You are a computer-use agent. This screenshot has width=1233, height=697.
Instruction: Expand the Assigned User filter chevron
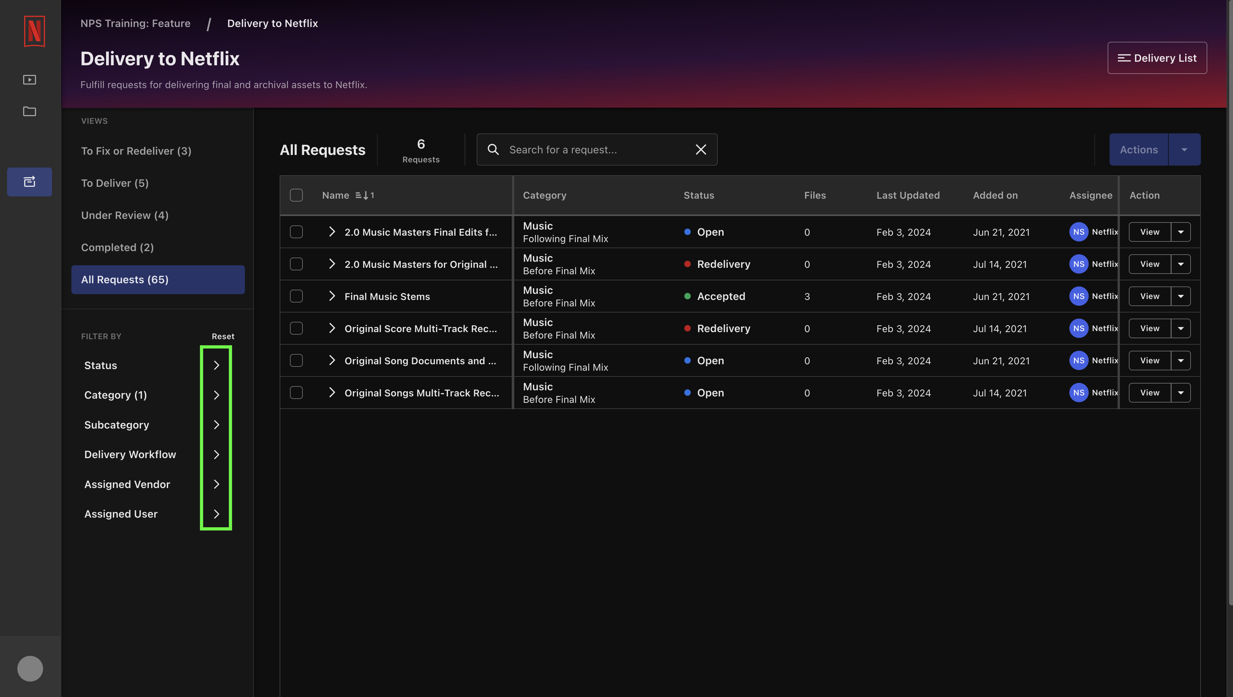pos(216,514)
